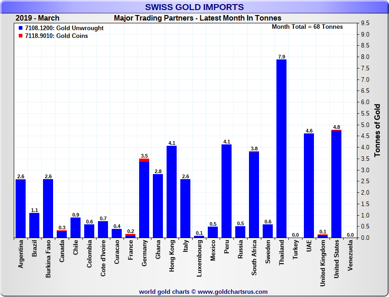Click the Hong Kong bar

(x=172, y=192)
